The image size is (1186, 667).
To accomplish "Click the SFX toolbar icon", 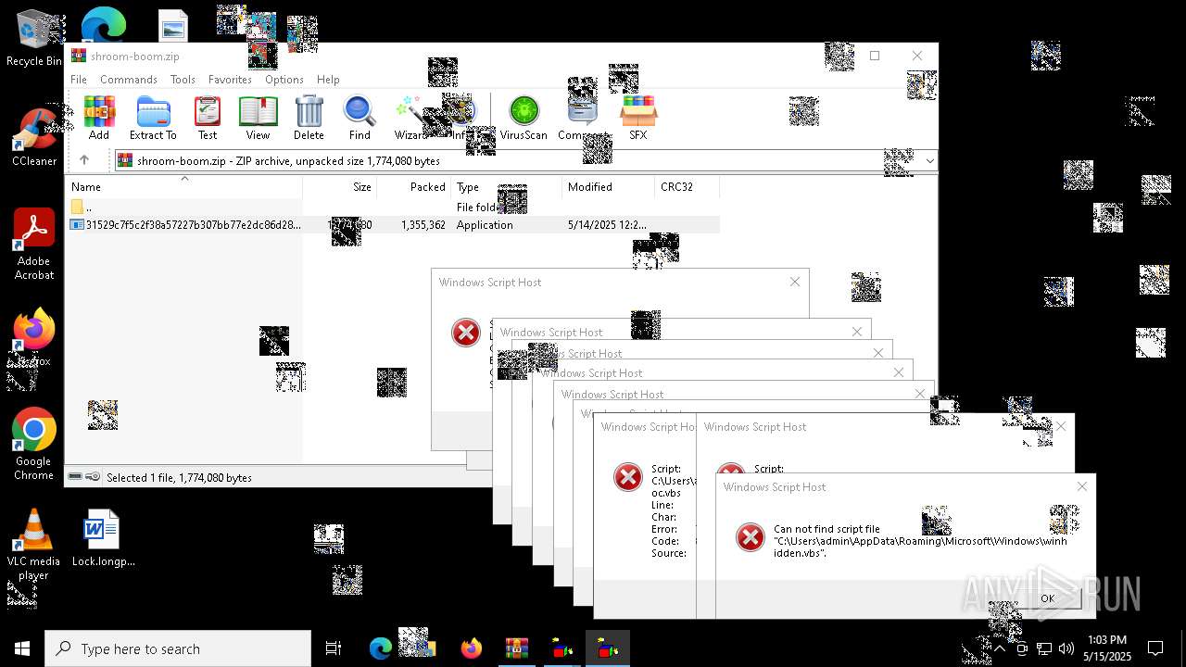I will point(637,118).
